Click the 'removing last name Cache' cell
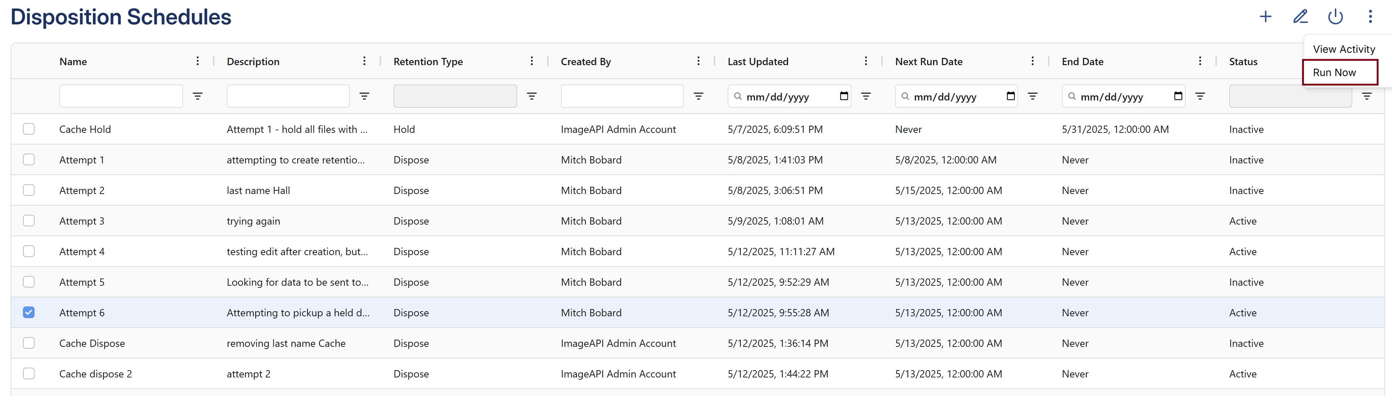This screenshot has height=396, width=1392. tap(286, 343)
